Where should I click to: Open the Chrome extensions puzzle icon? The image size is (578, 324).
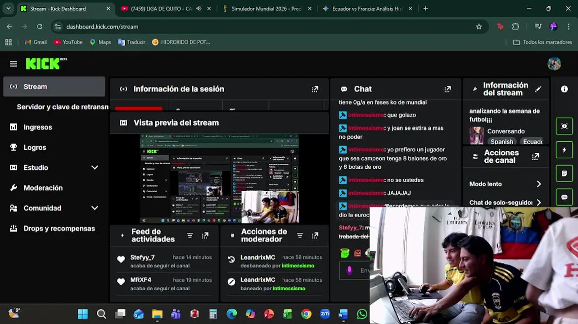(x=515, y=27)
